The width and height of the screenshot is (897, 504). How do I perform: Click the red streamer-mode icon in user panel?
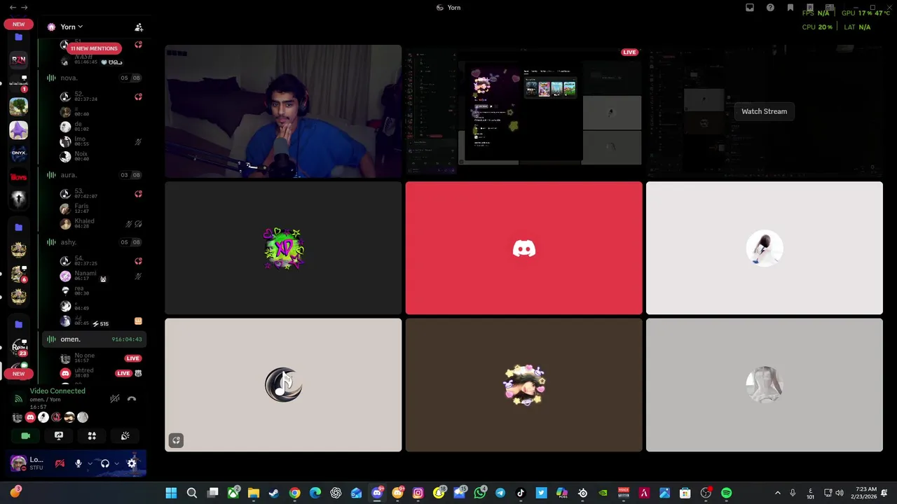[x=60, y=463]
